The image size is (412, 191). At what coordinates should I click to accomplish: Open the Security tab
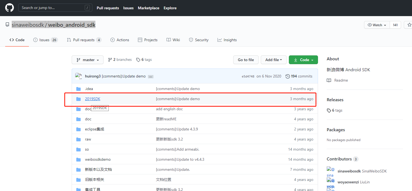199,40
